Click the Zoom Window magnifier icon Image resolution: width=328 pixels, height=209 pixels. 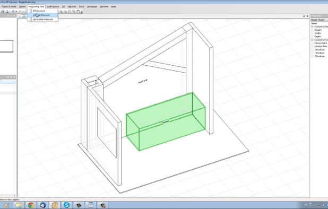pyautogui.click(x=74, y=12)
